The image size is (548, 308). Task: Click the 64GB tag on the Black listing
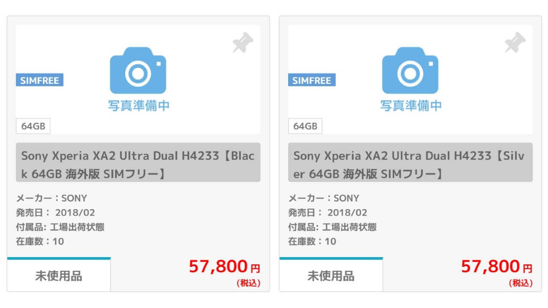pos(33,126)
